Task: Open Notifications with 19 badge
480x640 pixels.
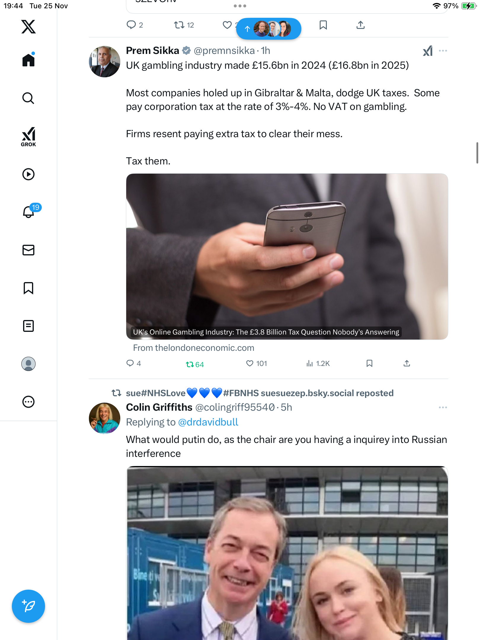Action: tap(29, 212)
